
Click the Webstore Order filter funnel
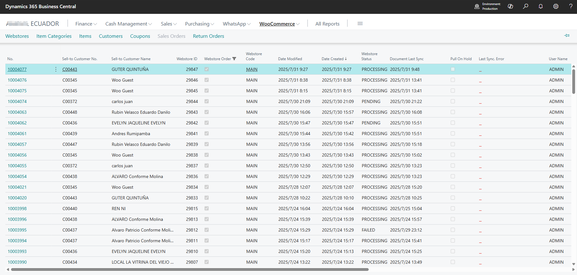[234, 59]
